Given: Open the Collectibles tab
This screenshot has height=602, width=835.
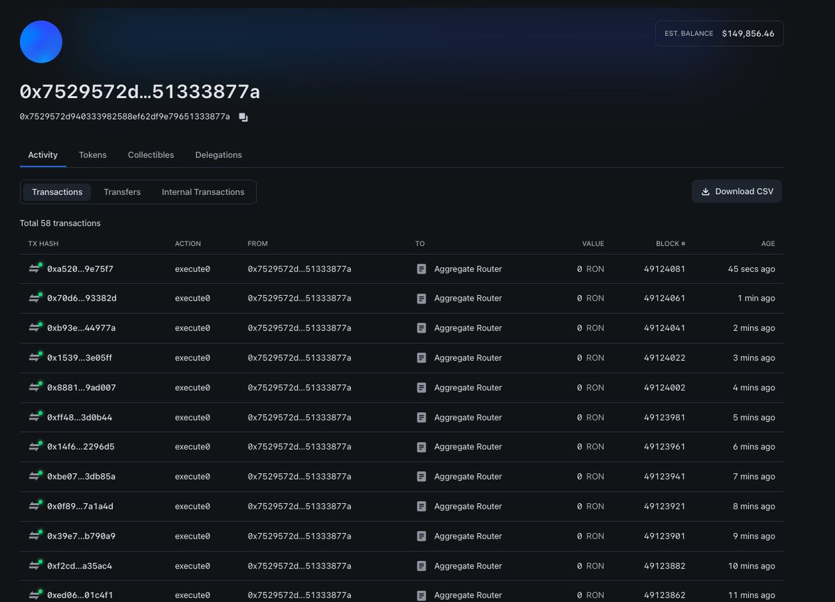Looking at the screenshot, I should coord(151,155).
